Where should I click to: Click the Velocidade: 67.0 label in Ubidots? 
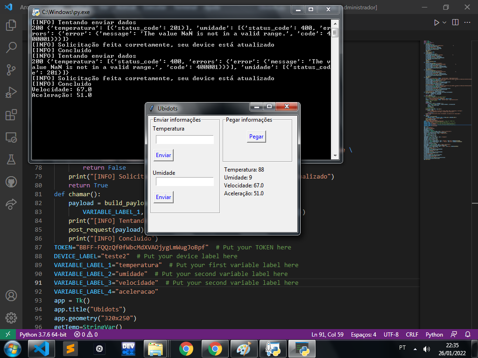pos(244,186)
